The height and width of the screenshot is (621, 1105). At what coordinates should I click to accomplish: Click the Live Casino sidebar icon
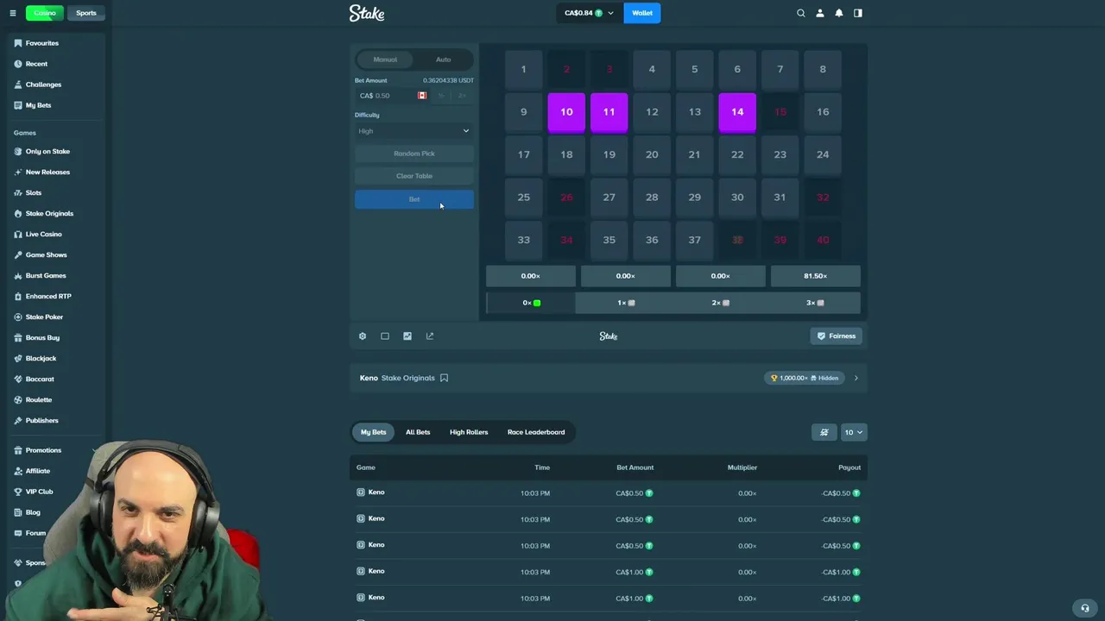(18, 235)
